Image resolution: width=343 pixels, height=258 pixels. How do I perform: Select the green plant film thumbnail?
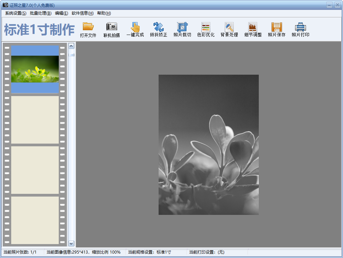point(35,69)
